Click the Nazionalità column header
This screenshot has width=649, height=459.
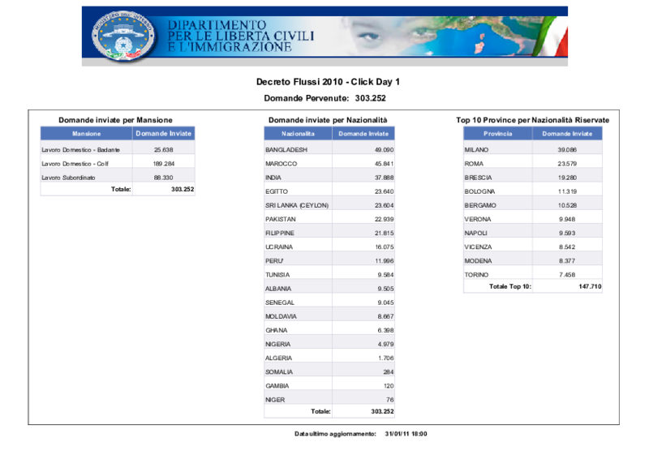(x=298, y=134)
